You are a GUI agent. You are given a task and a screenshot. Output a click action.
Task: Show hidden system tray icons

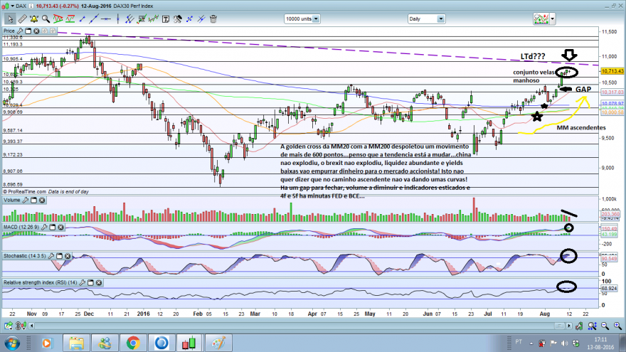[x=531, y=343]
